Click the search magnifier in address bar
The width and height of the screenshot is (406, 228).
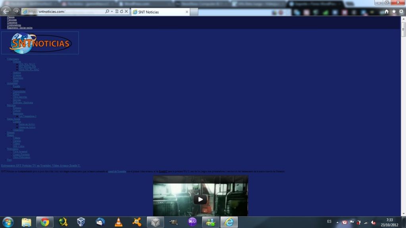[107, 11]
